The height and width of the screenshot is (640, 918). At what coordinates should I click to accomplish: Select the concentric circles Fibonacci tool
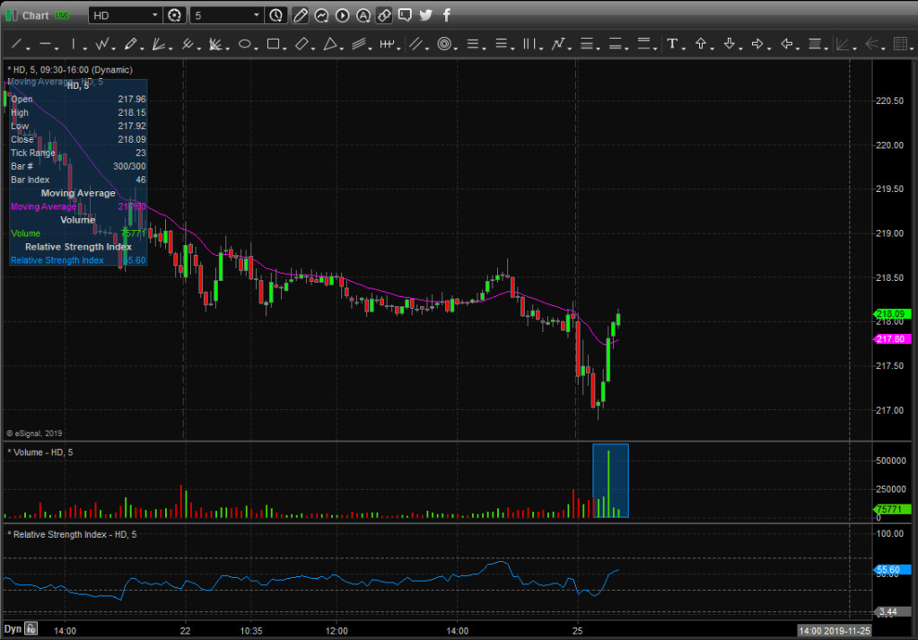pyautogui.click(x=443, y=43)
